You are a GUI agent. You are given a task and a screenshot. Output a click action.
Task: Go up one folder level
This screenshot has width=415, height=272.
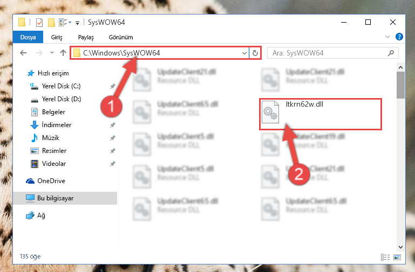63,53
